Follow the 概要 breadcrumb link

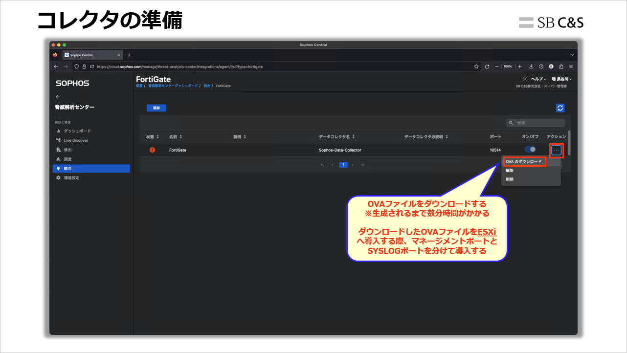[139, 86]
